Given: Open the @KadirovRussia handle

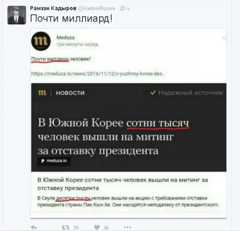Looking at the screenshot, I should point(96,8).
